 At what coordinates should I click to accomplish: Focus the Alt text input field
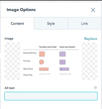pos(51,96)
